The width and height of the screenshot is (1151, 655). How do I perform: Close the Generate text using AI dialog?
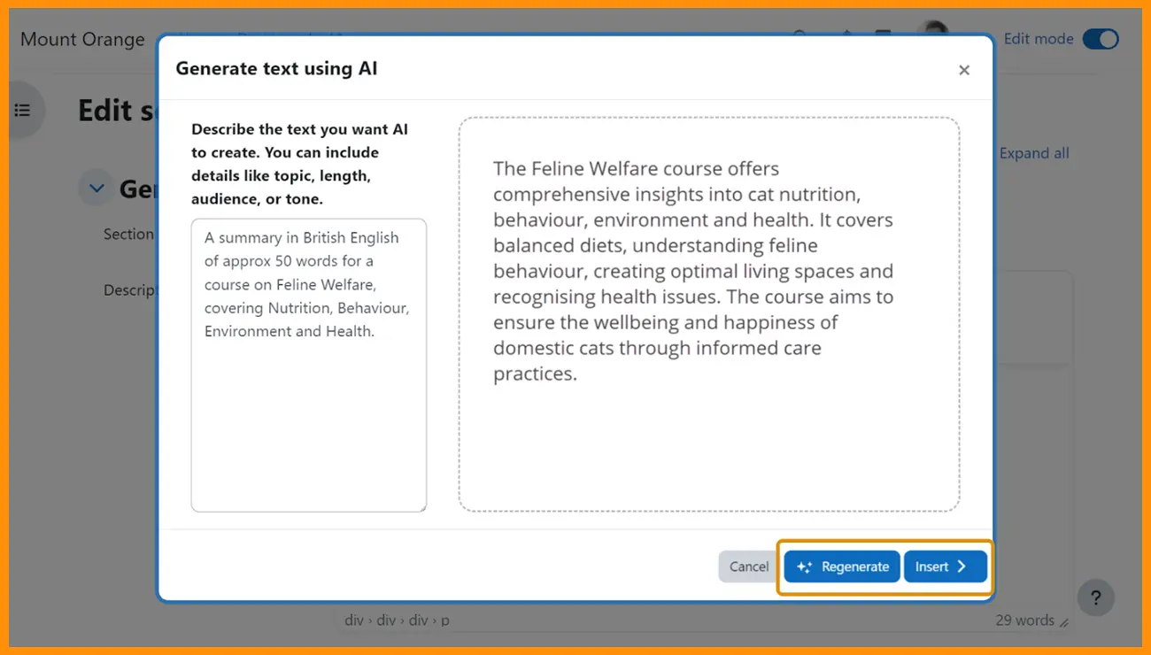(x=964, y=70)
